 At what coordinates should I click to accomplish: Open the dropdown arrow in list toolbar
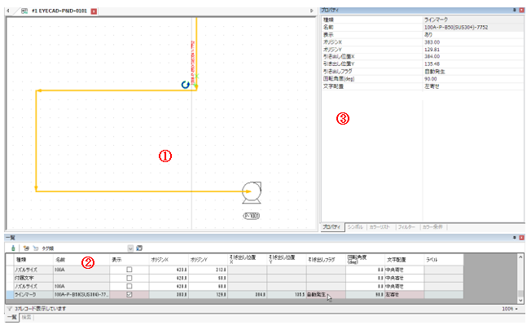[x=130, y=248]
